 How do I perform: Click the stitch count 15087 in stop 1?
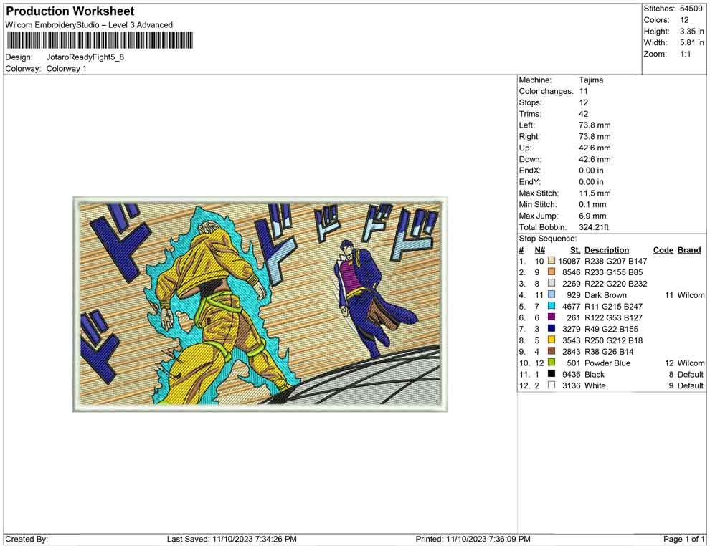[x=569, y=261]
